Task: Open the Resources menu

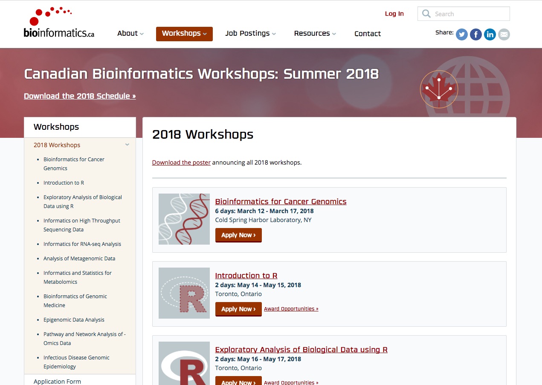Action: [x=315, y=34]
